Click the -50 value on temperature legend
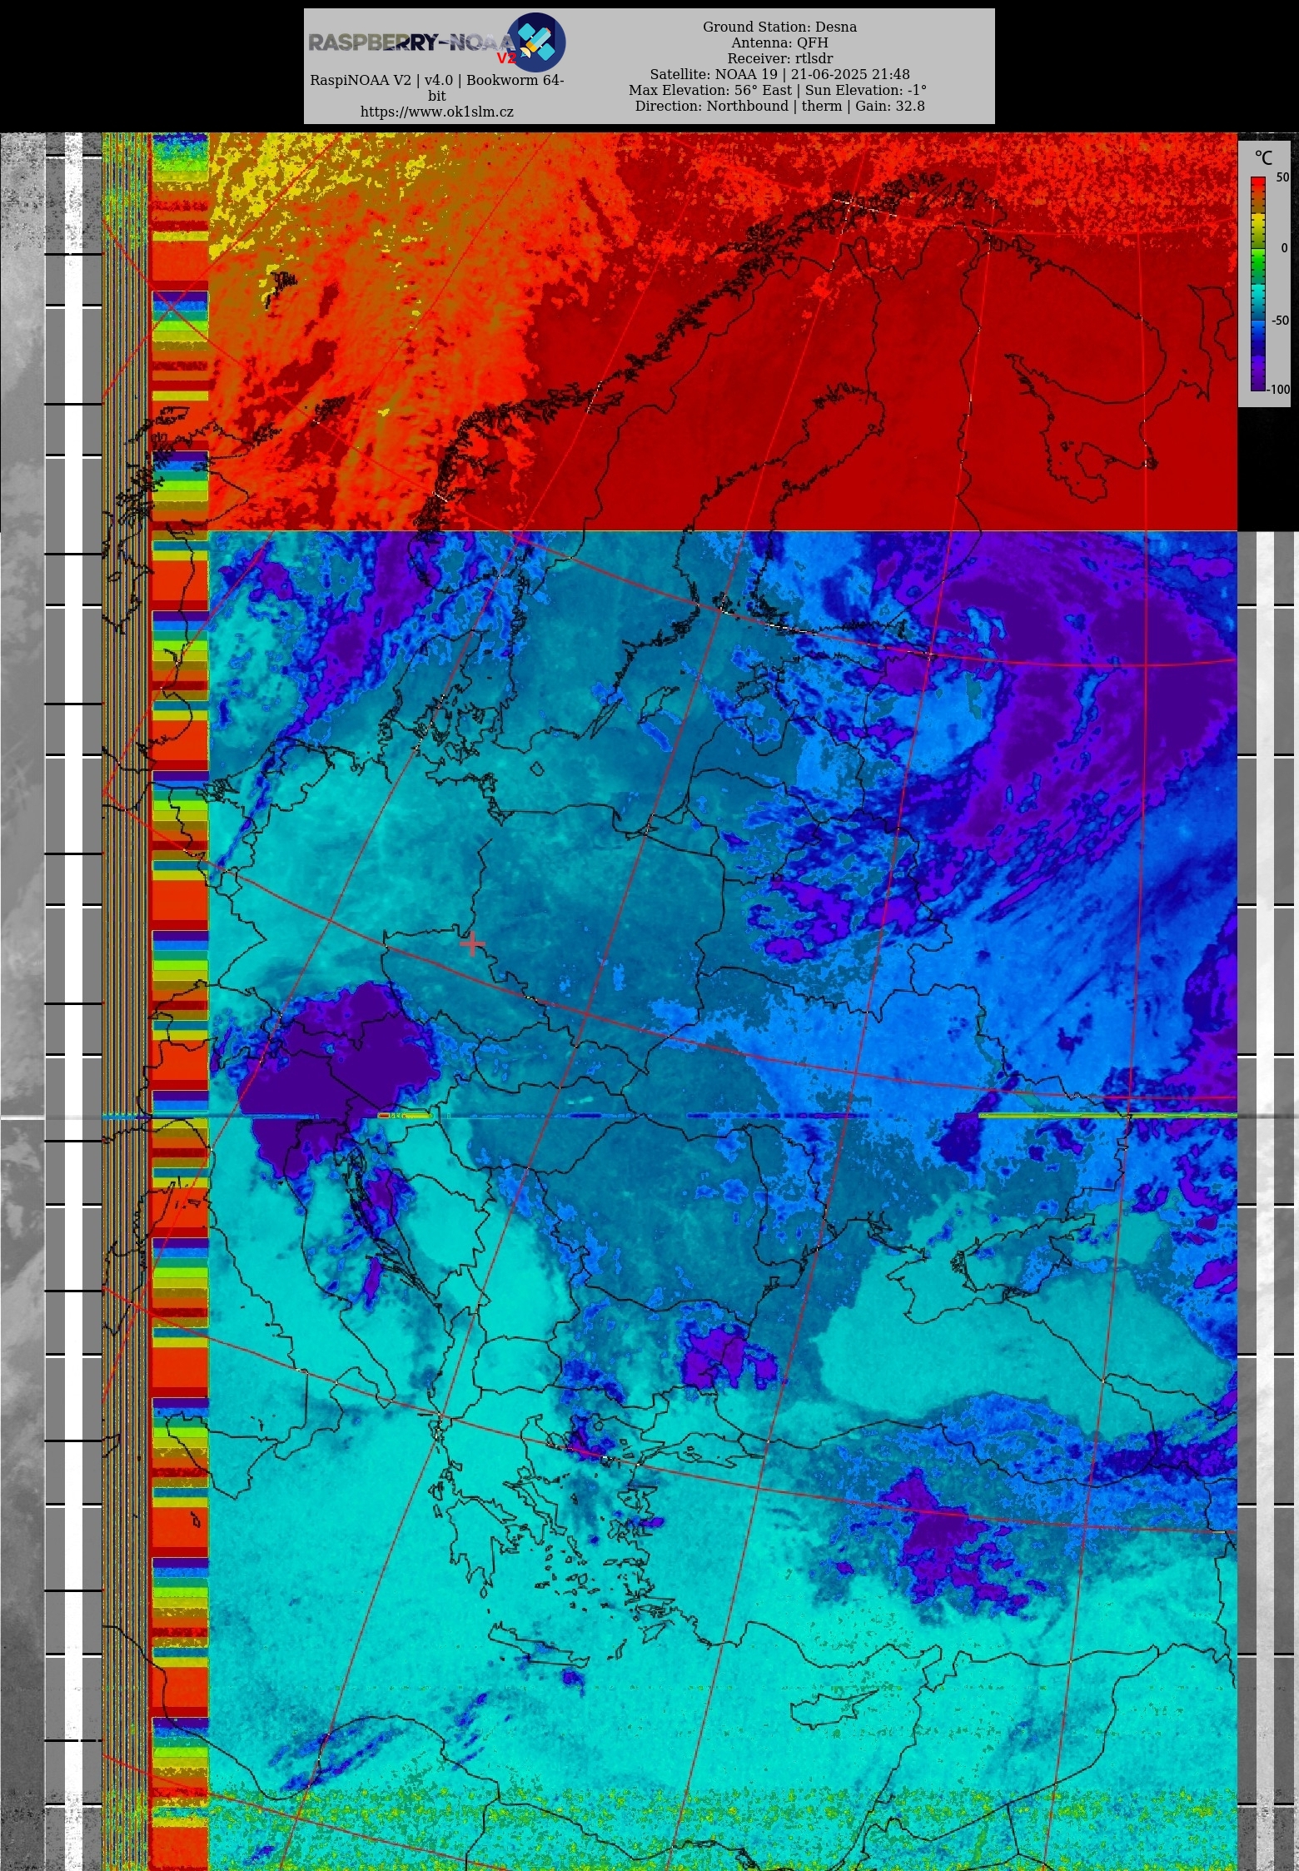 click(x=1280, y=320)
